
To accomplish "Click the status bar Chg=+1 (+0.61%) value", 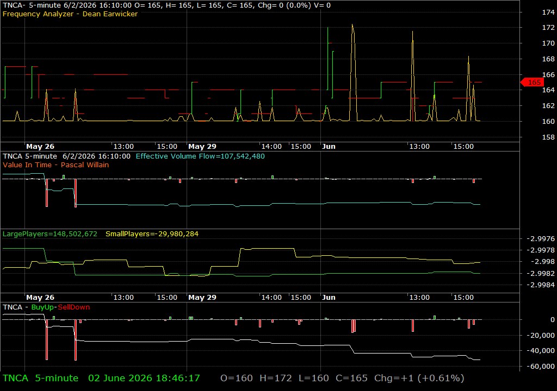I will click(419, 378).
